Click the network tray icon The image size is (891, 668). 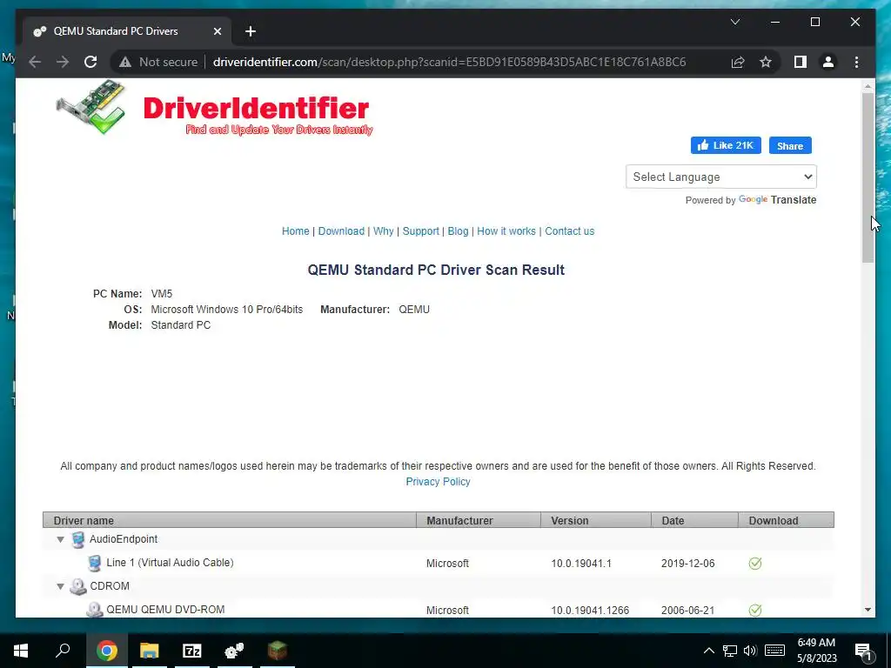pos(730,651)
